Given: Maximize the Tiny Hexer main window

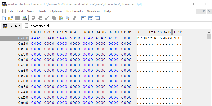Looking at the screenshot, I should (192, 4).
